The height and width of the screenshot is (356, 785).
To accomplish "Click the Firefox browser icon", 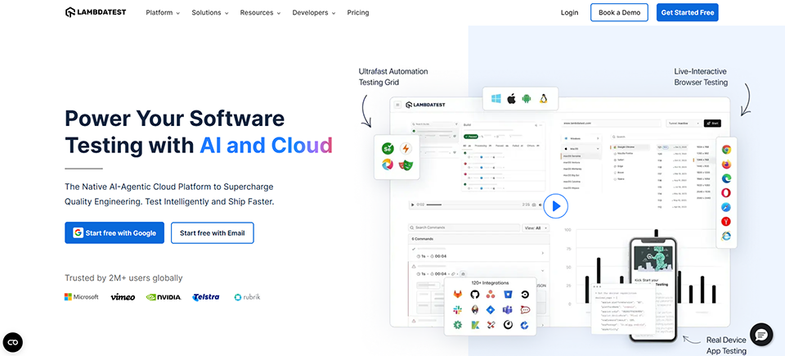I will pos(726,164).
